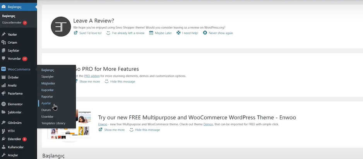Screen dimensions: 363x159
Task: Select Ayarlar in the WooCommerce flyout
Action: (46, 103)
